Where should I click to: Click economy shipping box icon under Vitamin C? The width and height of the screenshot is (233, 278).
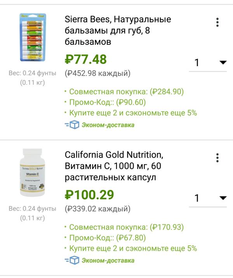point(74,260)
